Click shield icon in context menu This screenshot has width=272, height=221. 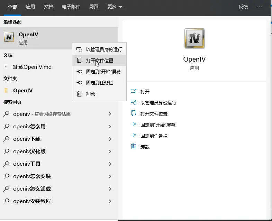pyautogui.click(x=79, y=49)
